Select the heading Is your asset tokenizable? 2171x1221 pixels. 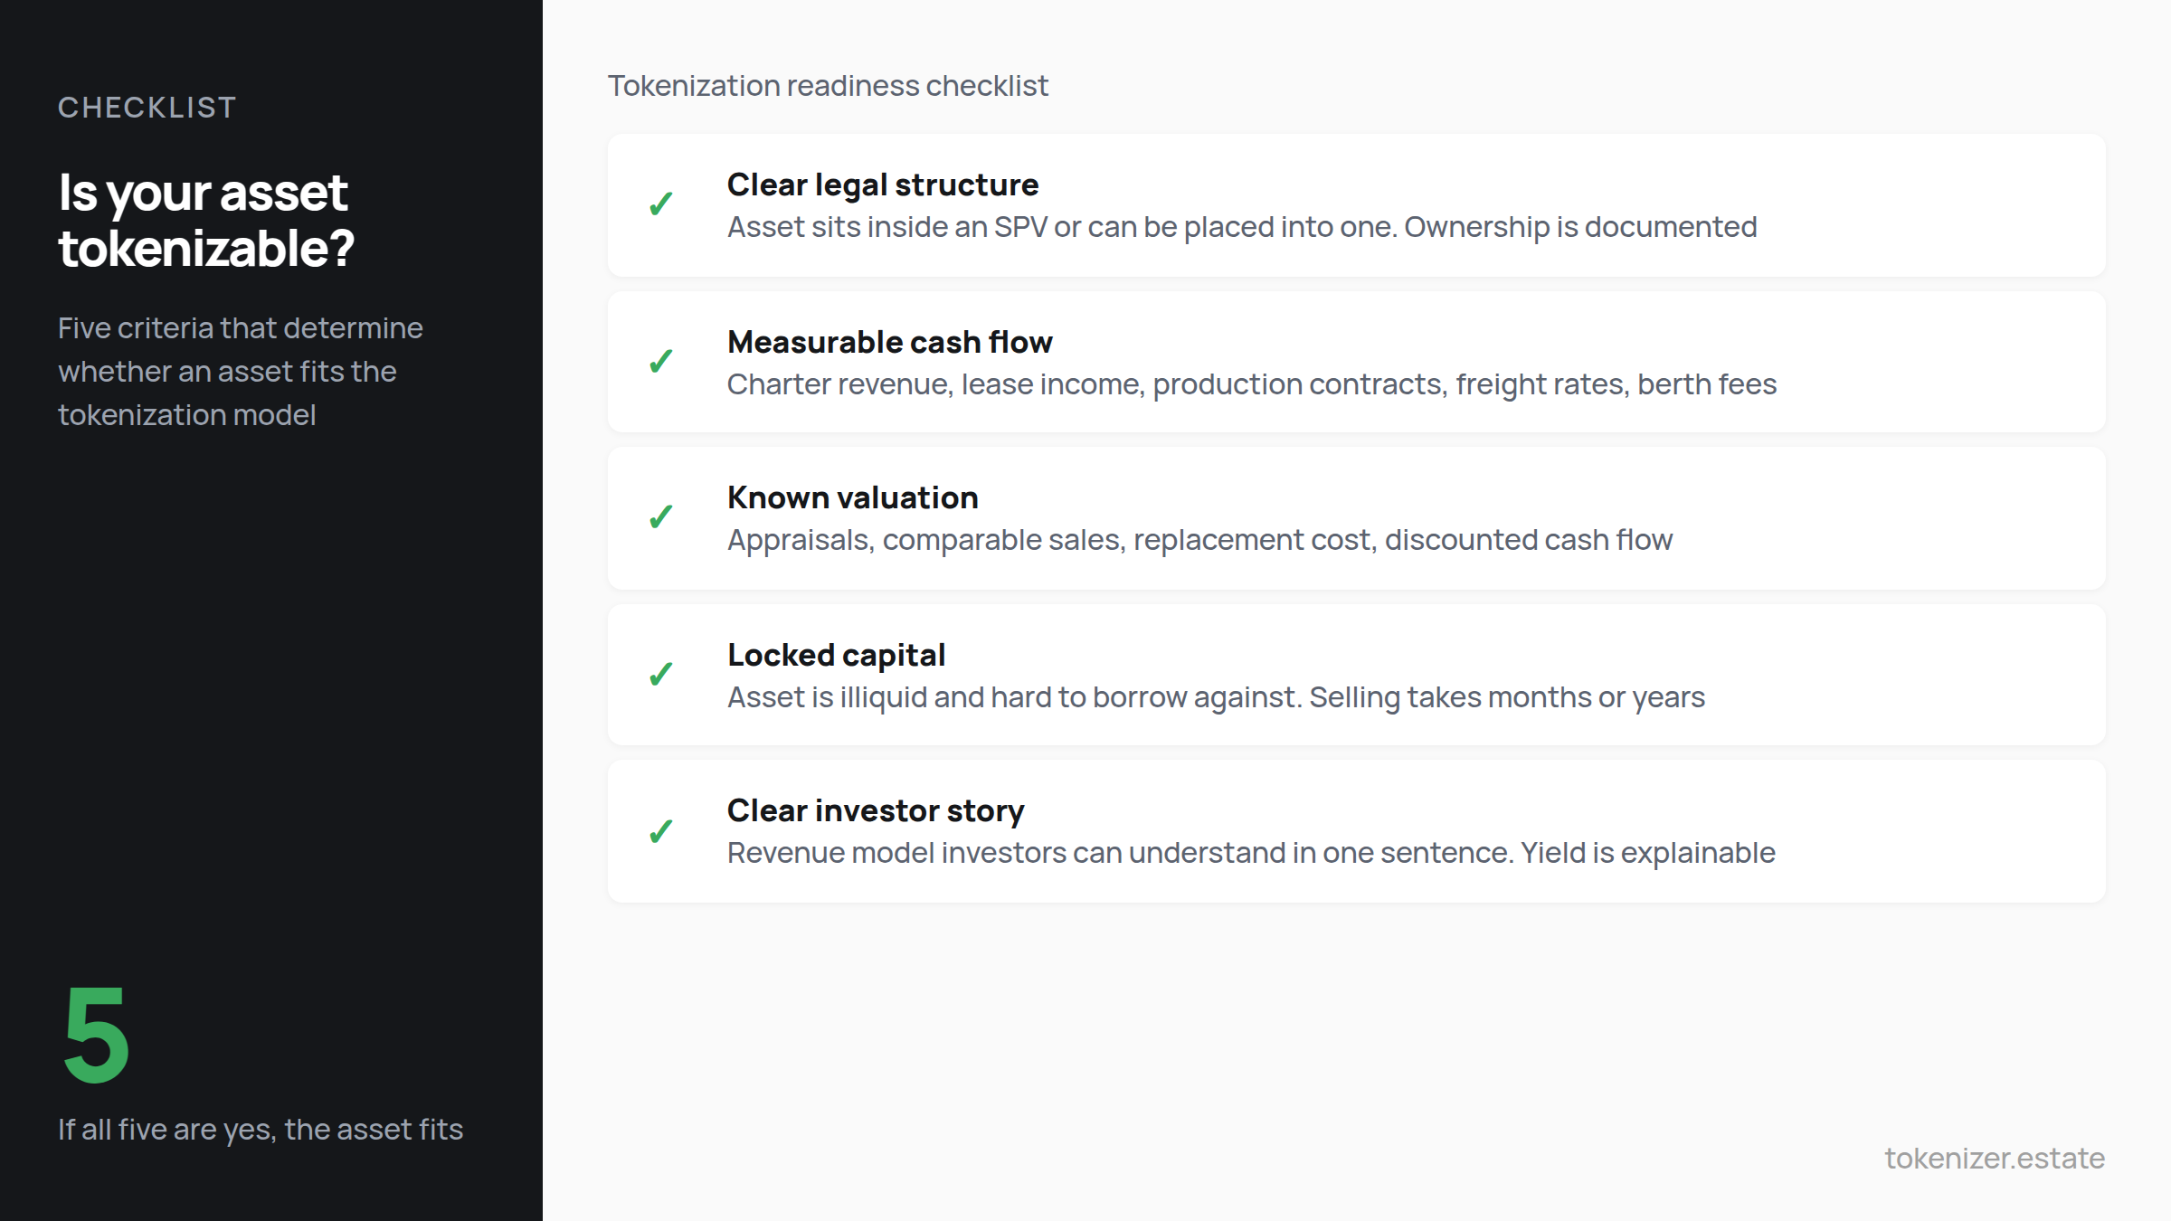click(x=205, y=217)
